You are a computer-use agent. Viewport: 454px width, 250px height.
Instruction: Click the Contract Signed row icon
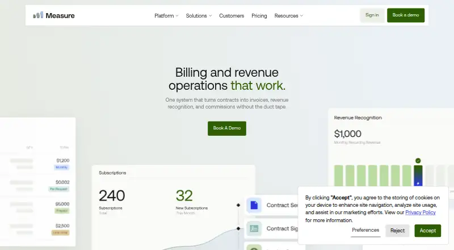254,228
